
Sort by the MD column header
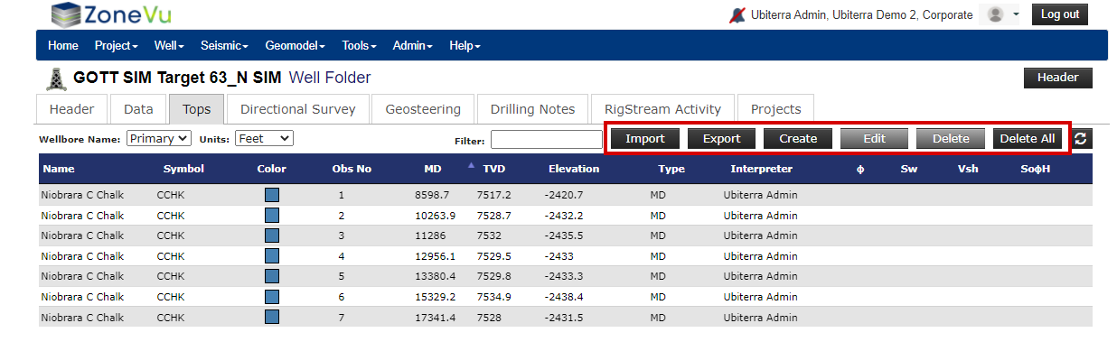[x=432, y=169]
